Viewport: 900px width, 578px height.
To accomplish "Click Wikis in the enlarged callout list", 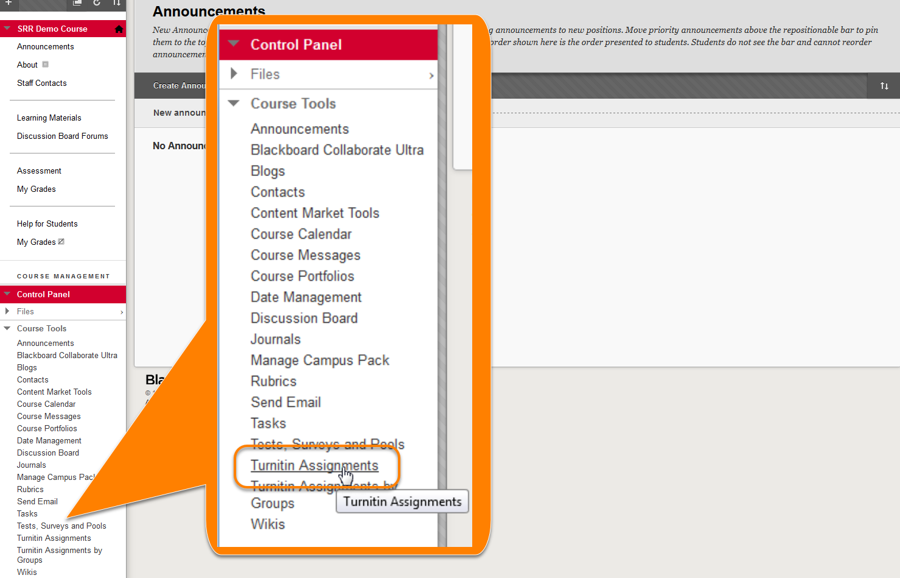I will [268, 524].
